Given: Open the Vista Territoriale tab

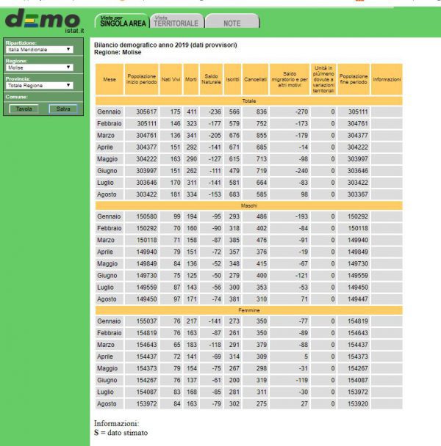Looking at the screenshot, I should [x=176, y=22].
